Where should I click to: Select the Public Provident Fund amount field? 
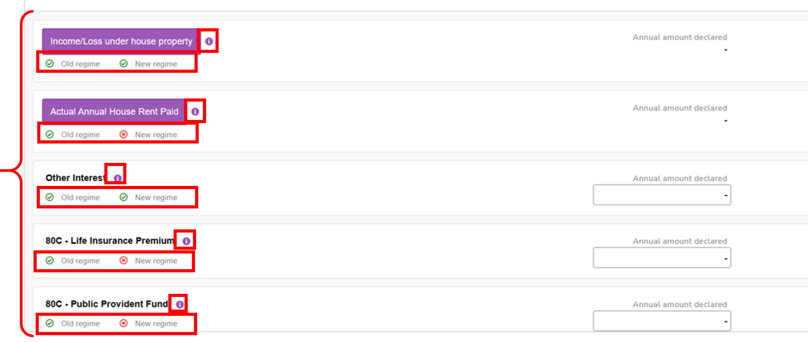tap(662, 321)
